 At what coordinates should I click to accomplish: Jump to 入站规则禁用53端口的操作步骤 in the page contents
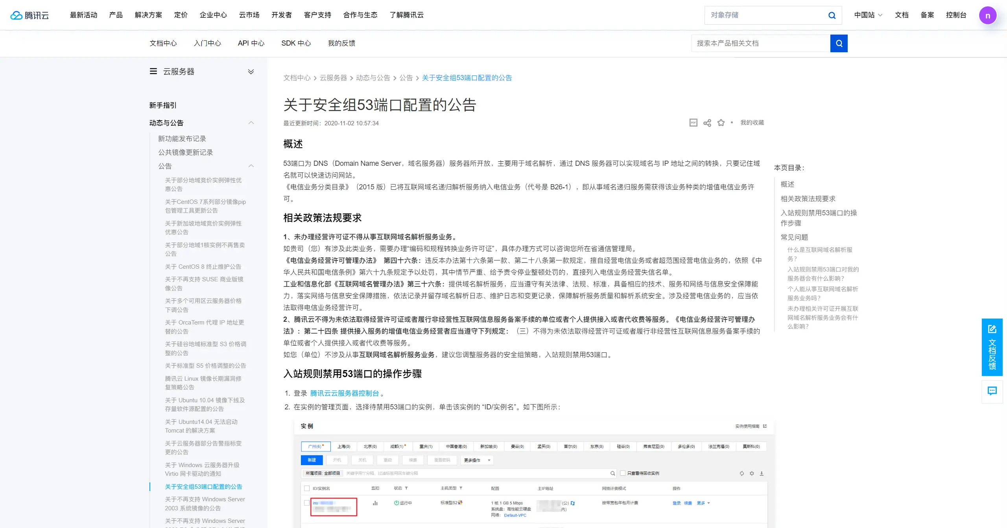coord(819,218)
